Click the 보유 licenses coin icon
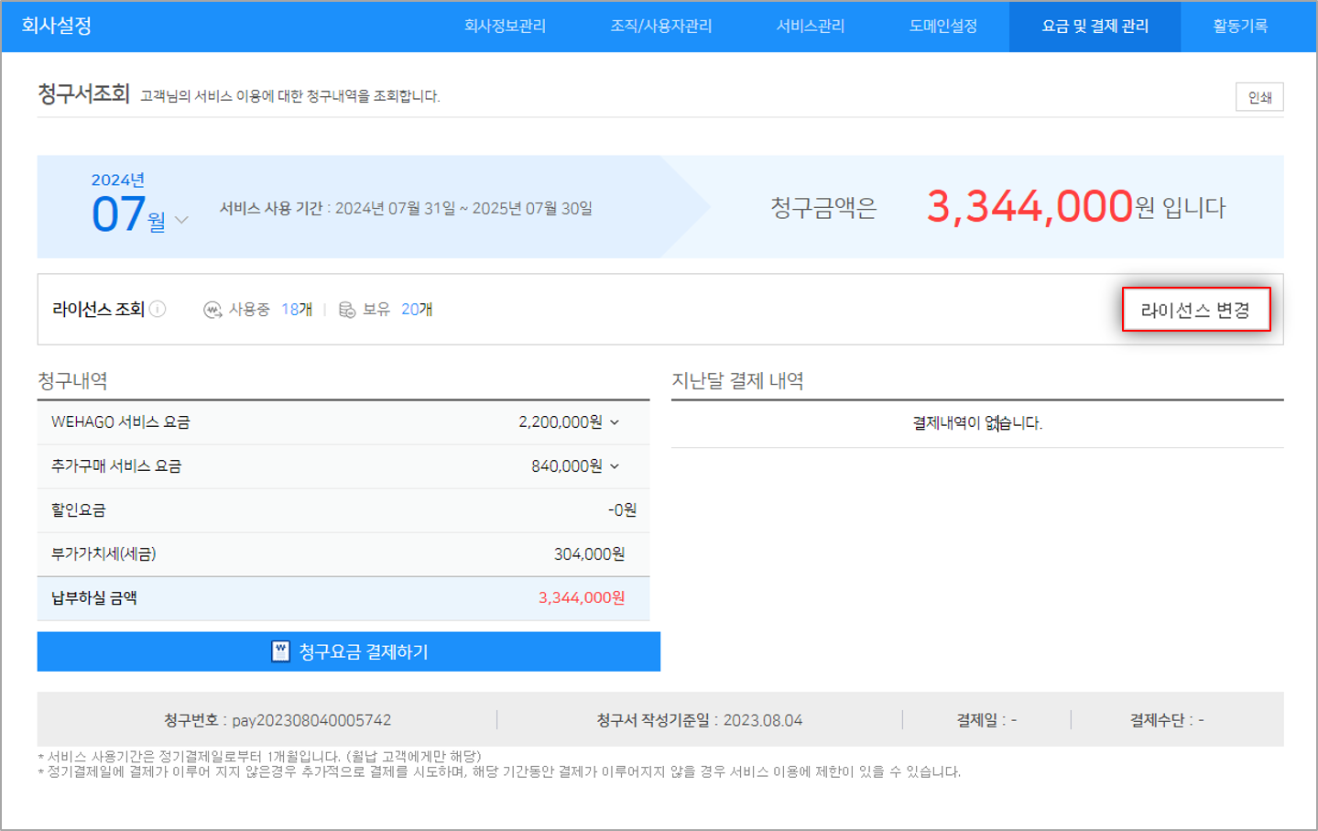 346,310
